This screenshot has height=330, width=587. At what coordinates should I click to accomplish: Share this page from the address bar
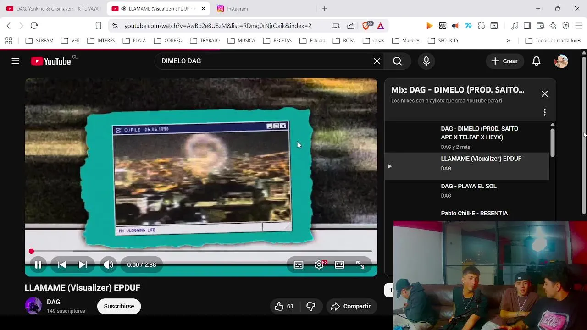point(351,26)
